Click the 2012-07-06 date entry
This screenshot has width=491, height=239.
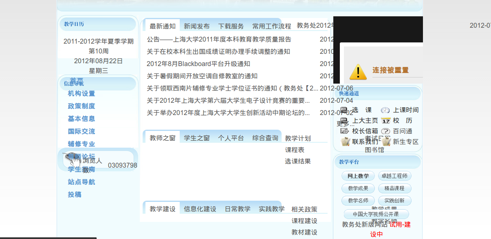click(x=337, y=89)
